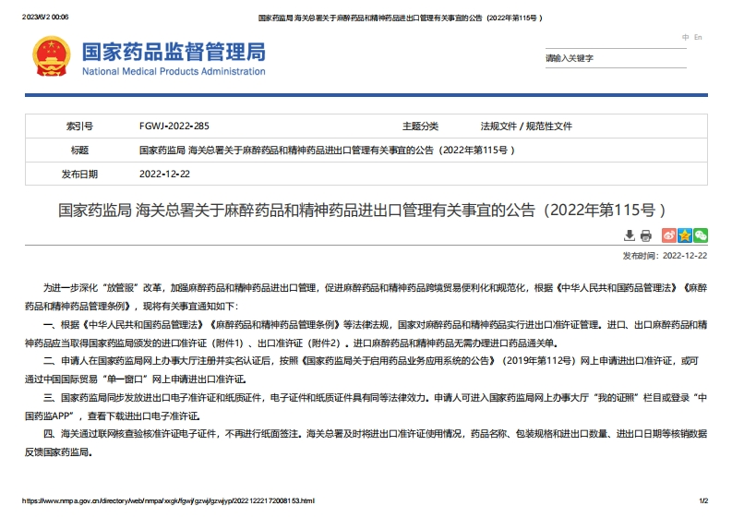Click the 主题分类 label
732x518 pixels.
[x=420, y=126]
